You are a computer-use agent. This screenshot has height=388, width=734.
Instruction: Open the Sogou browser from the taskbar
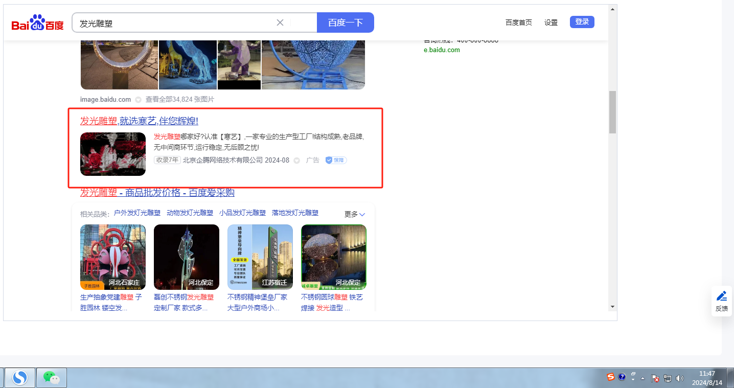point(20,378)
